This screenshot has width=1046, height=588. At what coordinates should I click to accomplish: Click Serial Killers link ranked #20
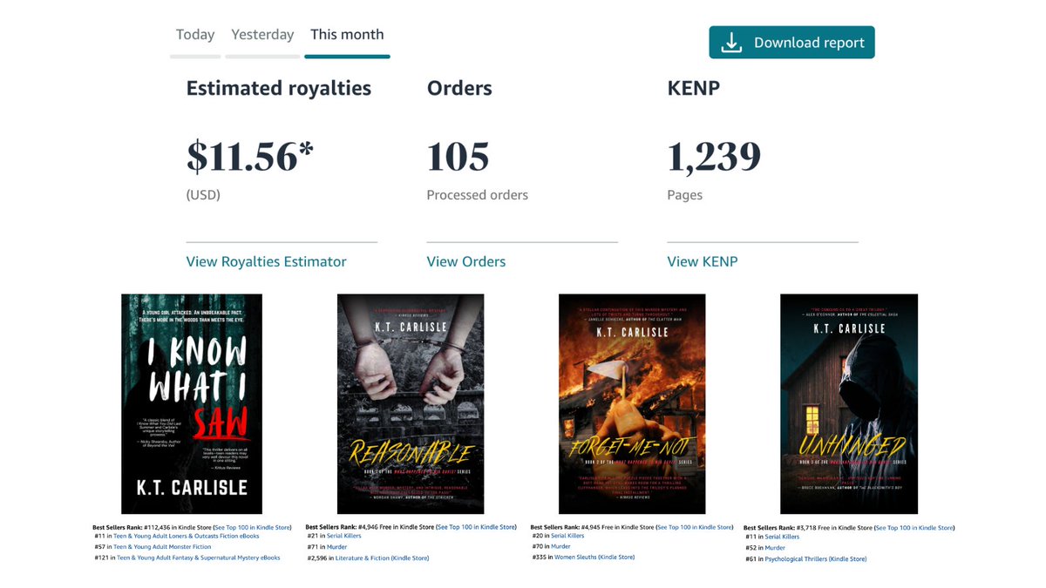566,537
